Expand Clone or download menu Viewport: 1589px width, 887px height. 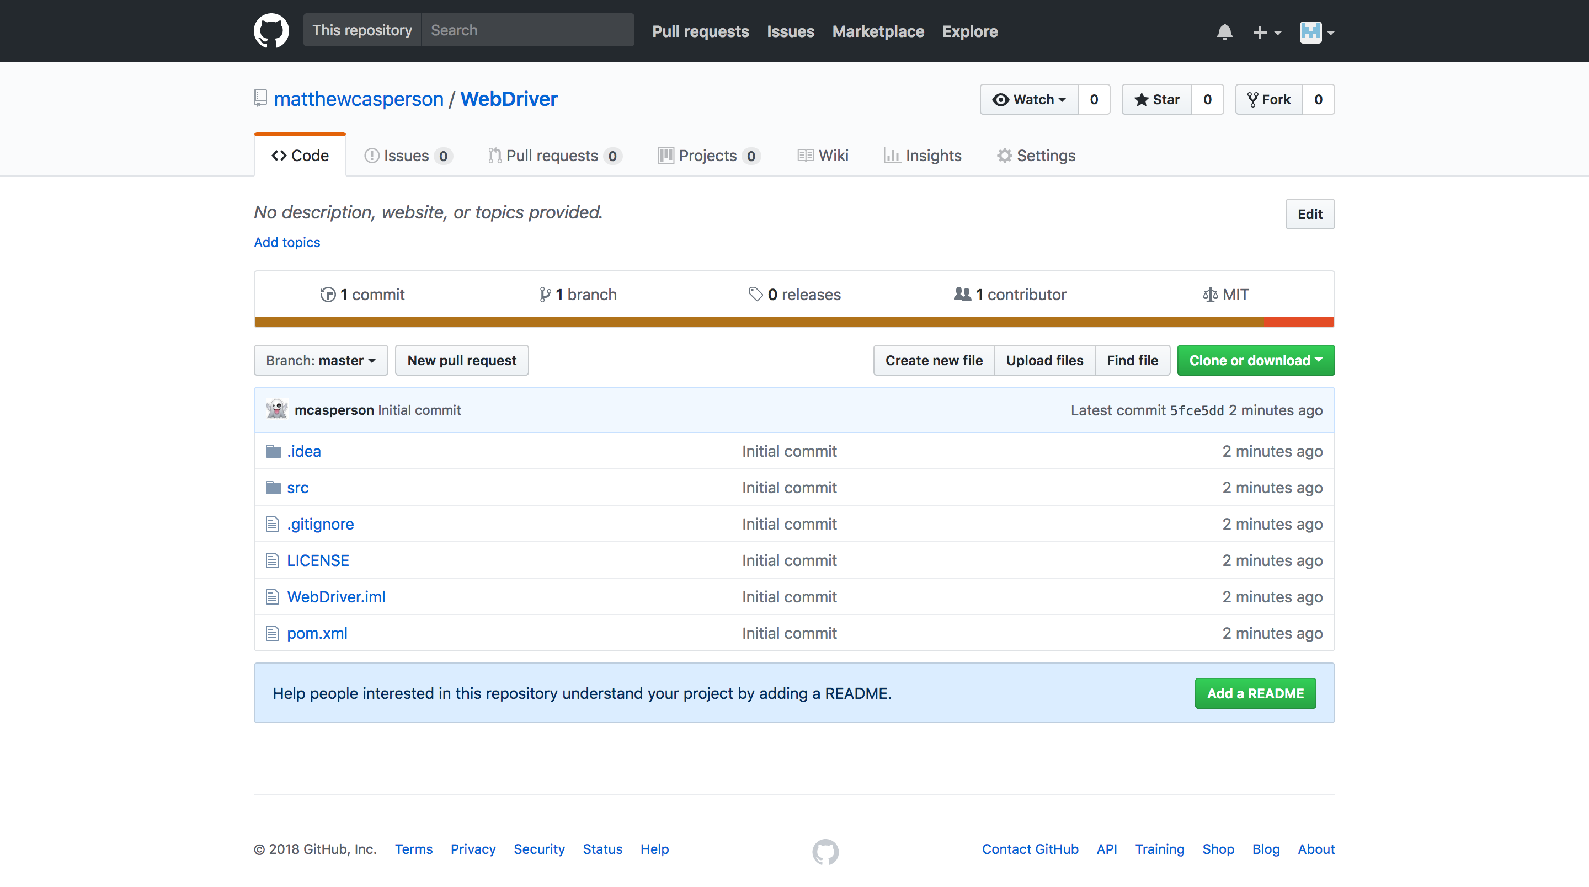click(x=1255, y=360)
